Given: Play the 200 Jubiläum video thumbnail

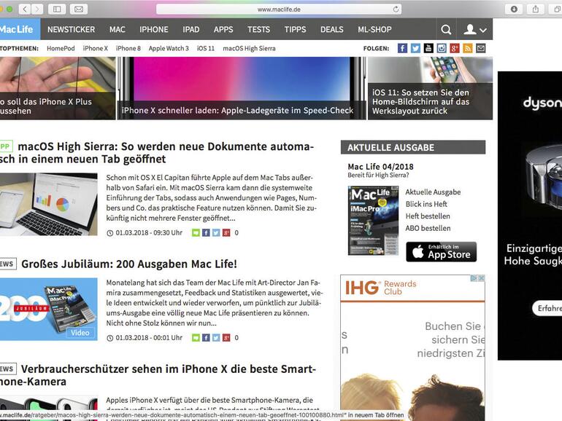Looking at the screenshot, I should tap(48, 309).
